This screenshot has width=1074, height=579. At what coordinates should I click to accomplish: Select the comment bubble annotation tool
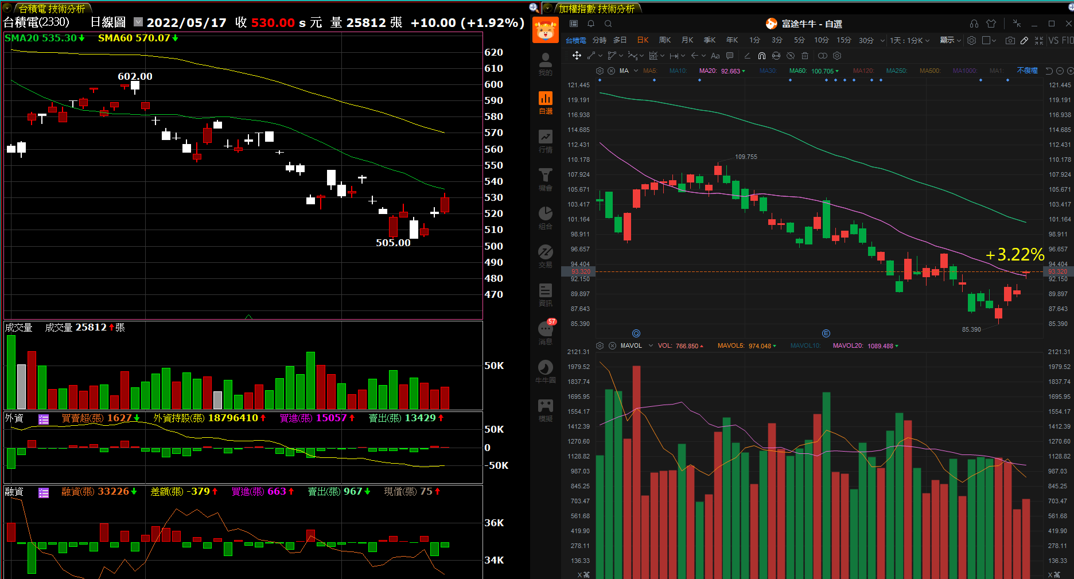[730, 56]
